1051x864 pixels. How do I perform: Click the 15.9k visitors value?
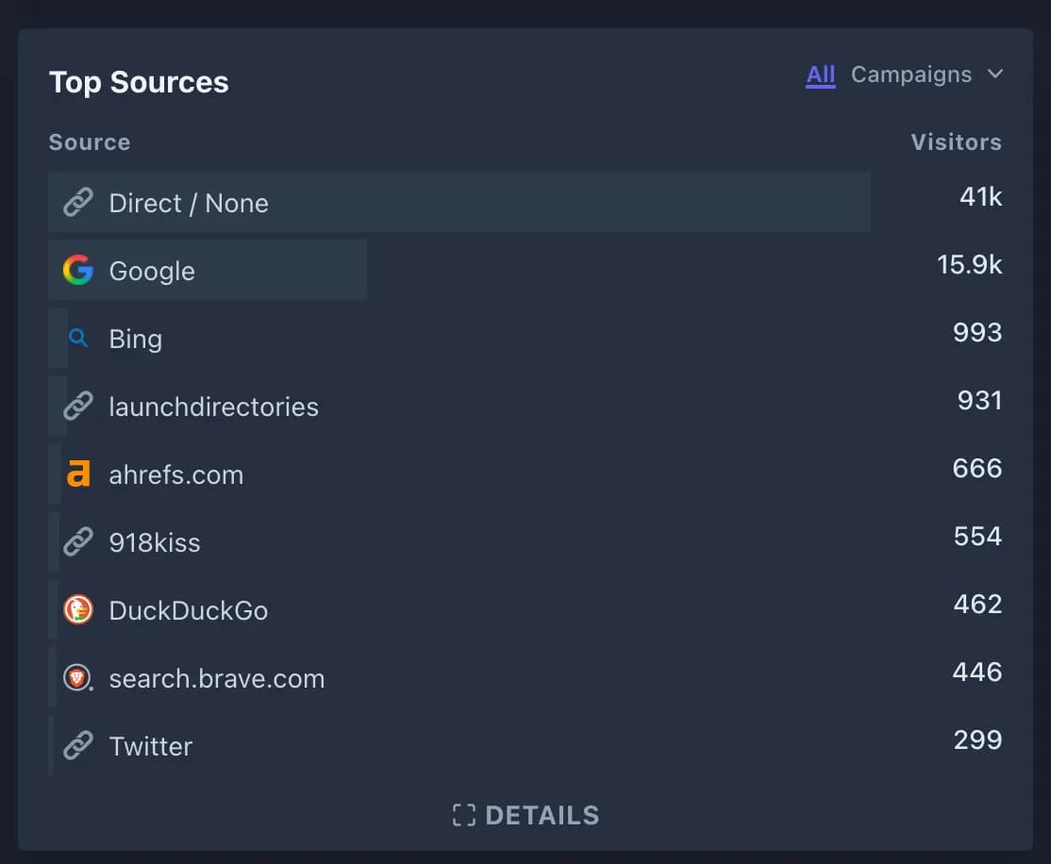(969, 264)
